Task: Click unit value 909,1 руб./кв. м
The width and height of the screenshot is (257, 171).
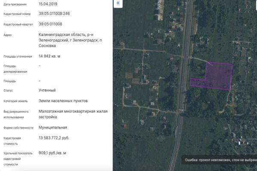Action: click(52, 153)
